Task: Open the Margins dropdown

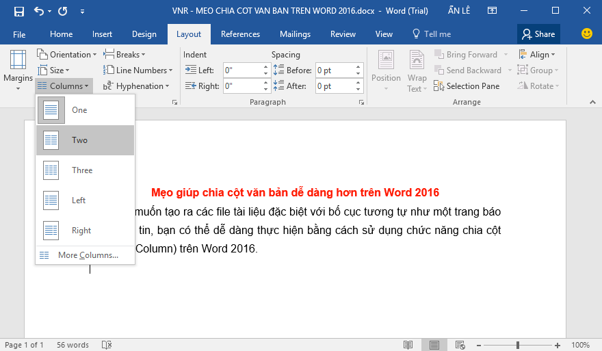Action: tap(18, 70)
